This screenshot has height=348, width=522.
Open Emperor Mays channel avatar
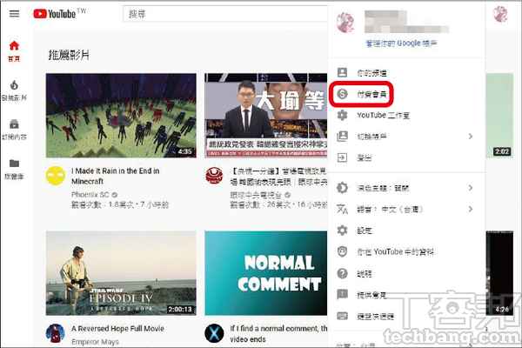56,333
